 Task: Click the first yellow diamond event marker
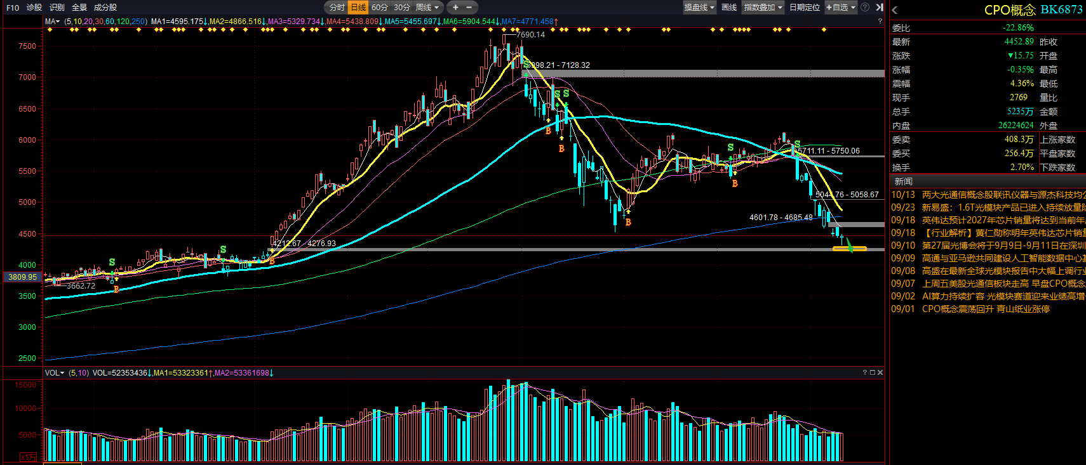pos(50,29)
